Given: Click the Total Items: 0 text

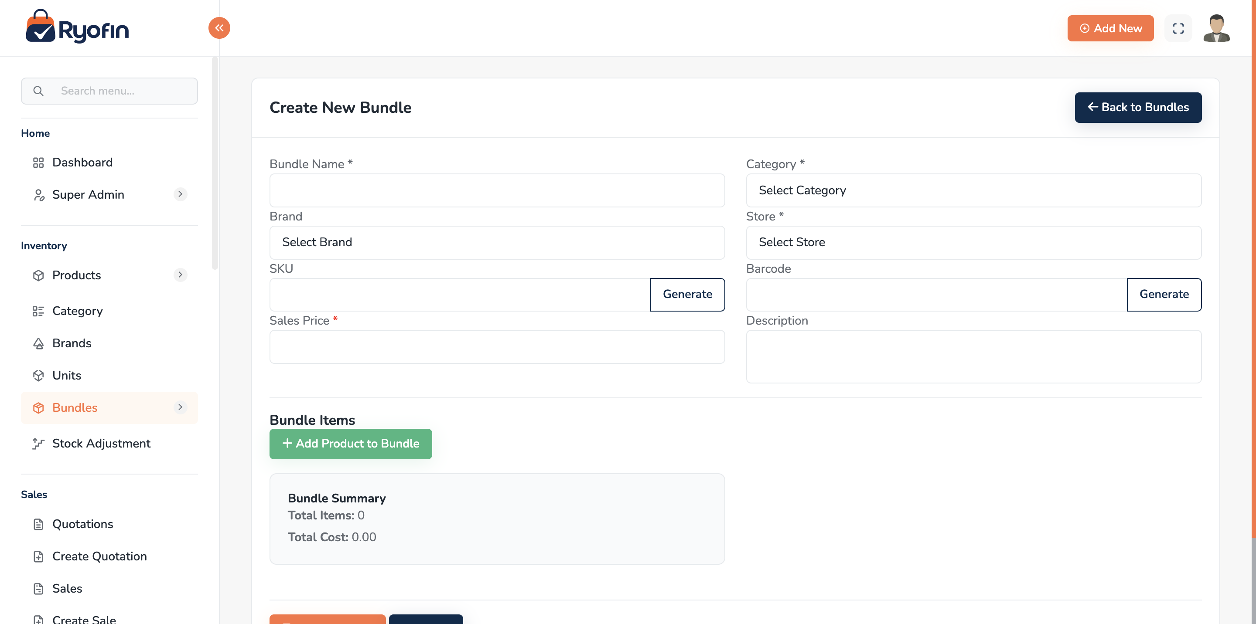Looking at the screenshot, I should (x=326, y=515).
